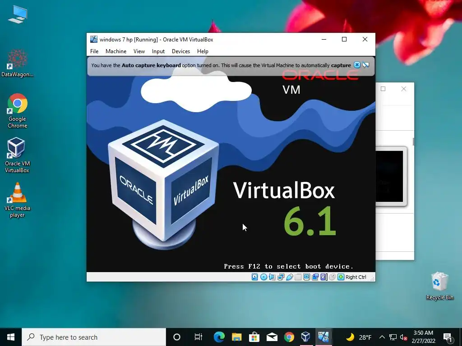462x346 pixels.
Task: Open Microsoft Store from the taskbar
Action: 254,337
